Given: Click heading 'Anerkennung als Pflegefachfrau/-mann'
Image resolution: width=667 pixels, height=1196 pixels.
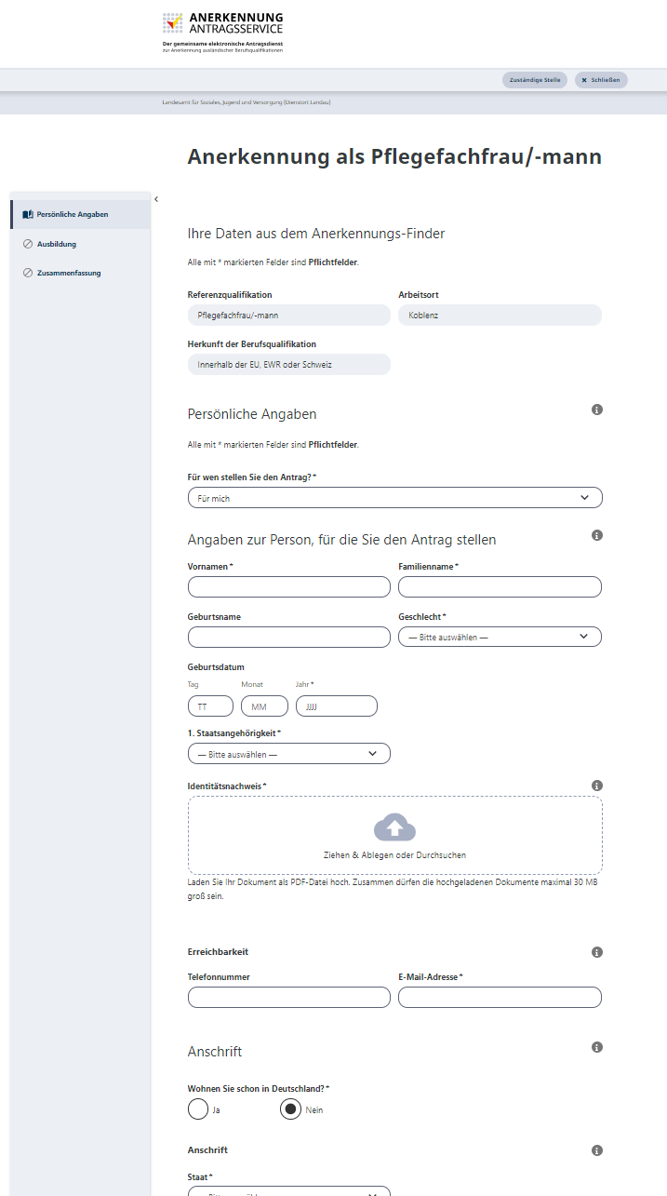Looking at the screenshot, I should point(394,156).
